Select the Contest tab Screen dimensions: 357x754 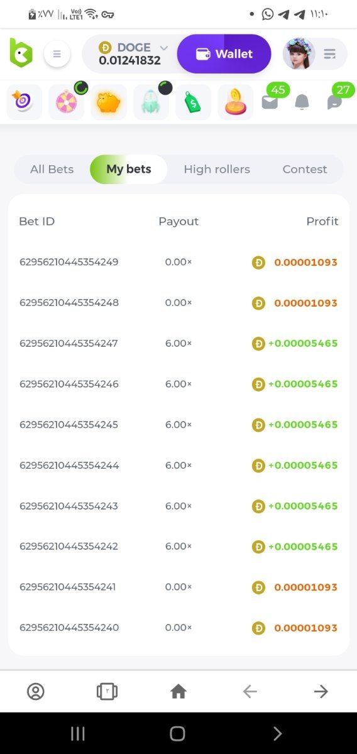305,169
